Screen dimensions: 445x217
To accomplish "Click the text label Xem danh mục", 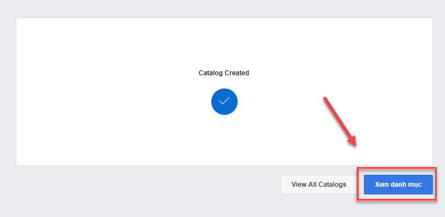I will 398,185.
